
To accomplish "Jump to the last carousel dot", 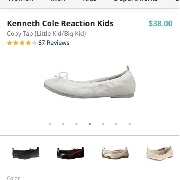I will [129, 124].
